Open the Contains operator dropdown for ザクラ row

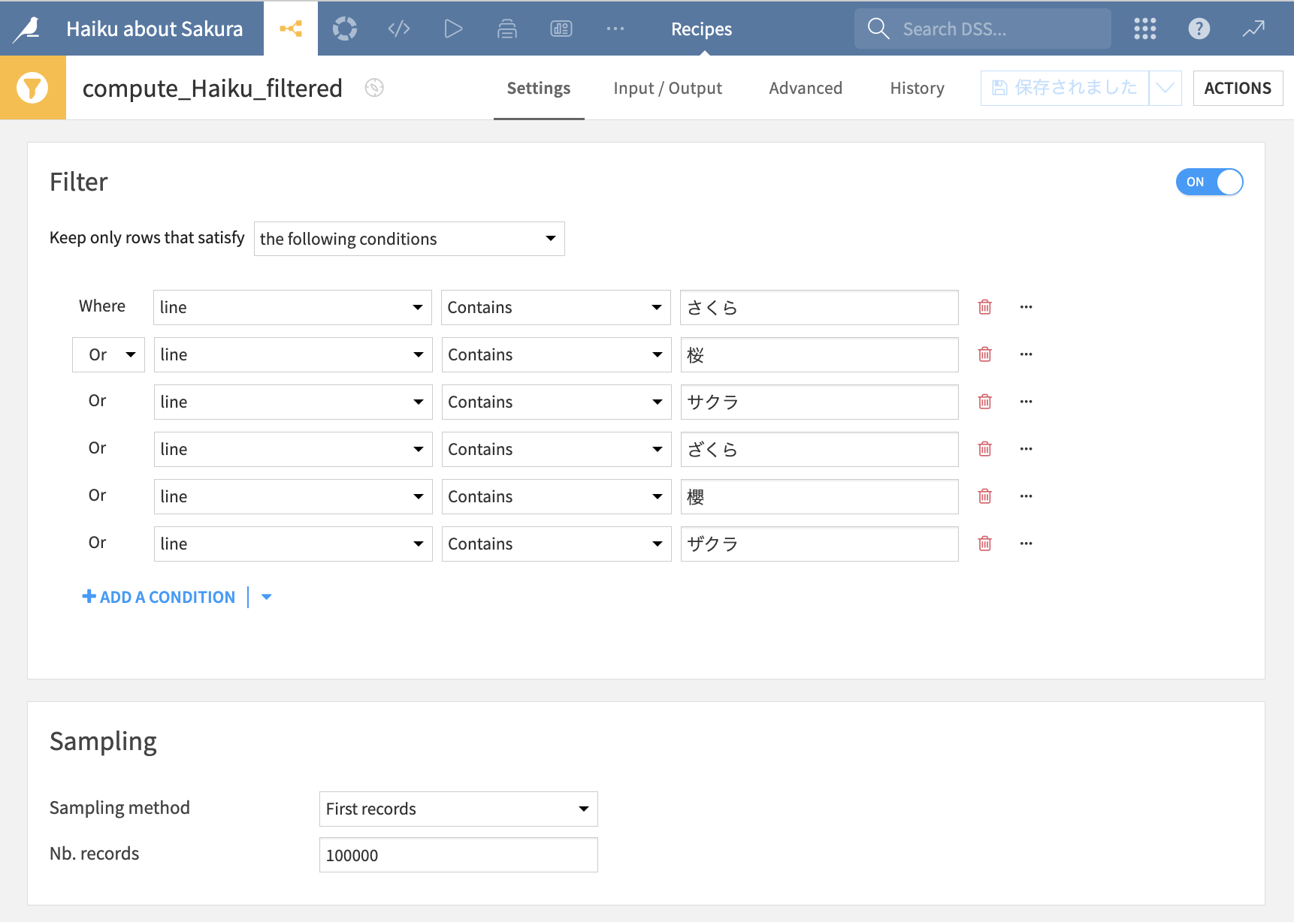(557, 544)
